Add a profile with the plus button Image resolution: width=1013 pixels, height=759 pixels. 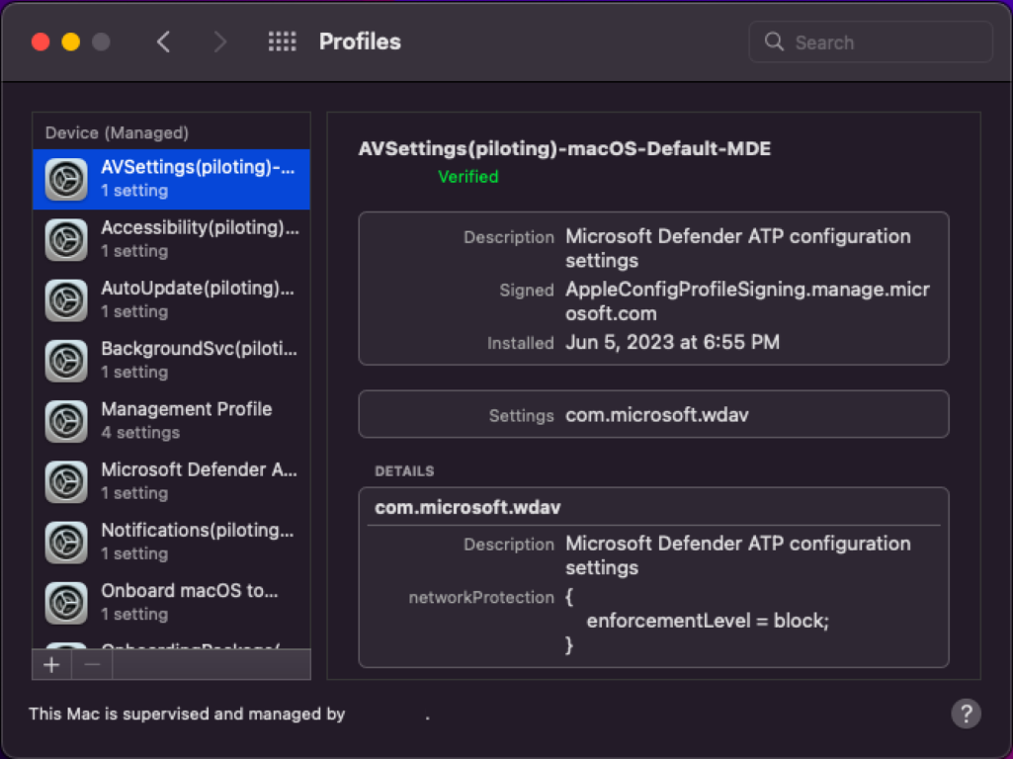coord(51,665)
